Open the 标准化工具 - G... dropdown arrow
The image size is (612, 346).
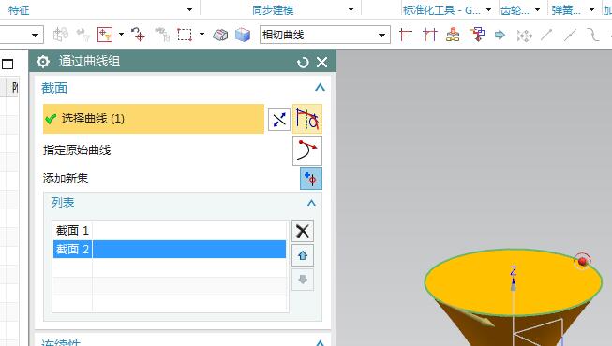tap(488, 9)
